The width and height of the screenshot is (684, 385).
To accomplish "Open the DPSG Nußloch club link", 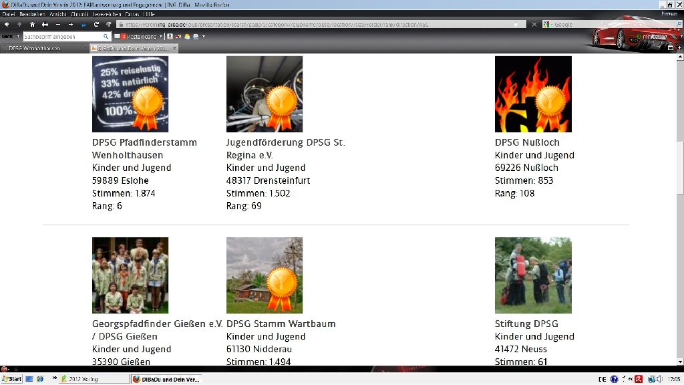I will pos(527,142).
